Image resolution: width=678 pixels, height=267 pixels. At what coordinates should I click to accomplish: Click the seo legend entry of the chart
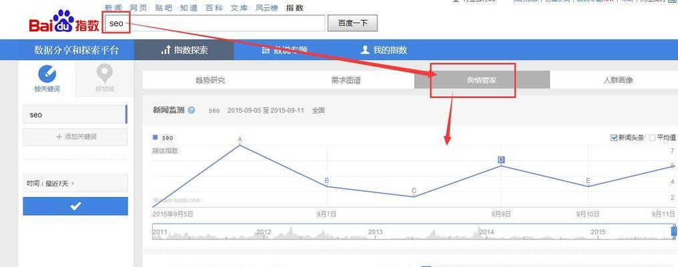[x=163, y=138]
